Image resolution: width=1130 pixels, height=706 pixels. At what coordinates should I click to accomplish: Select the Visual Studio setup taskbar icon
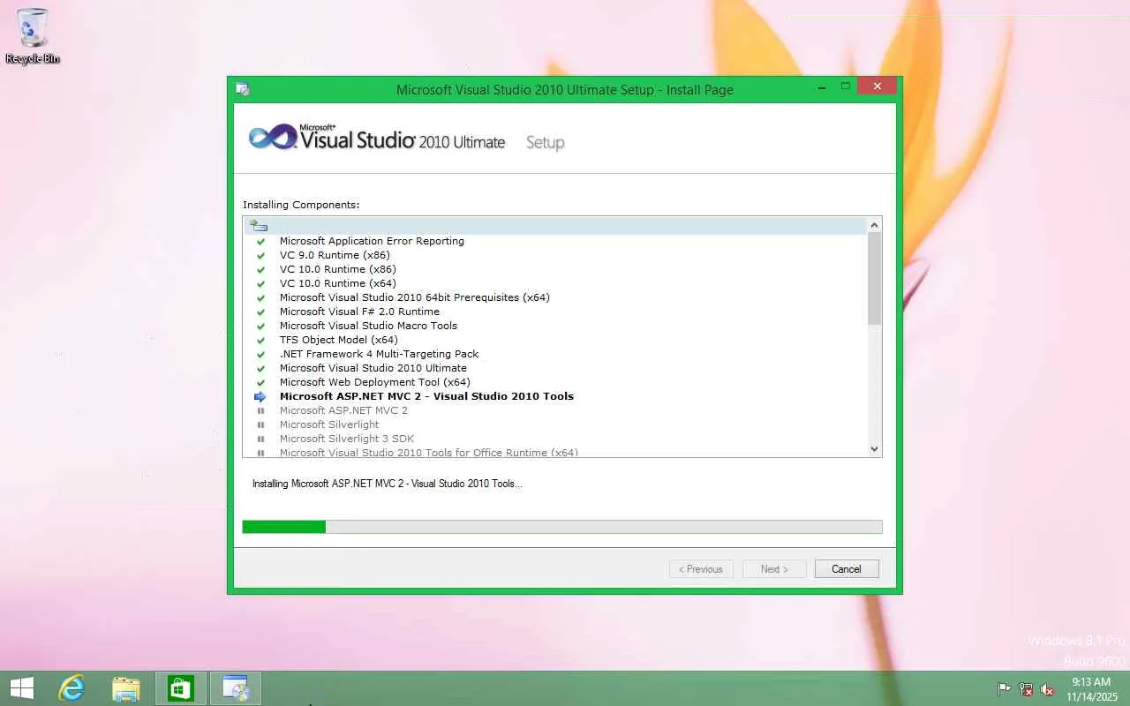tap(236, 688)
